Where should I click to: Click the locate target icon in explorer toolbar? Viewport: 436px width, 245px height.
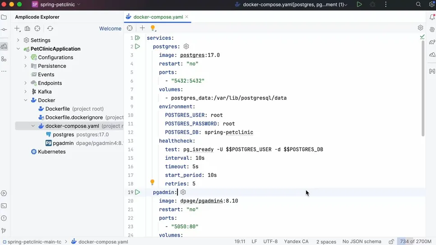pyautogui.click(x=37, y=28)
